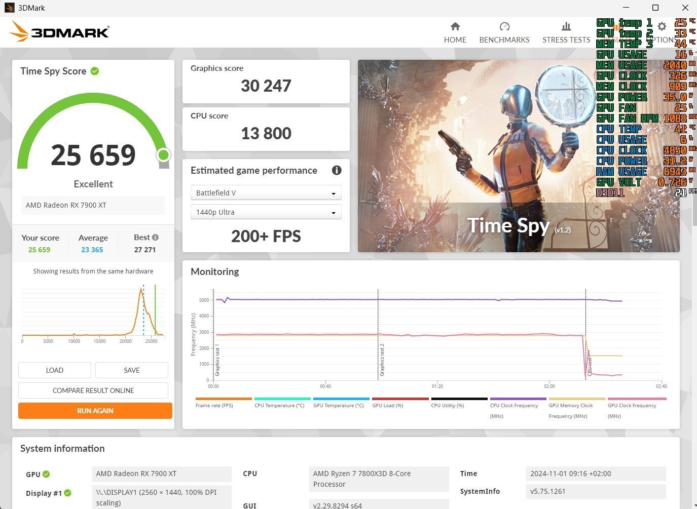This screenshot has width=697, height=509.
Task: Click the Graphics test 2 marker in Monitoring
Action: 382,360
